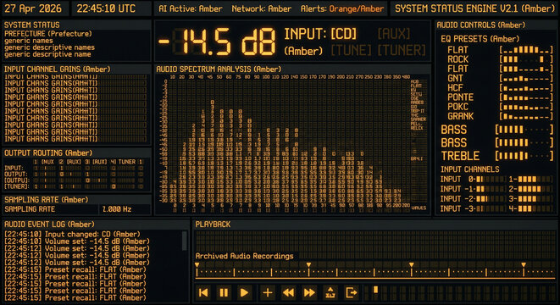Click the channel 1- level meter
Viewport: 560px width, 305px height.
pos(535,179)
